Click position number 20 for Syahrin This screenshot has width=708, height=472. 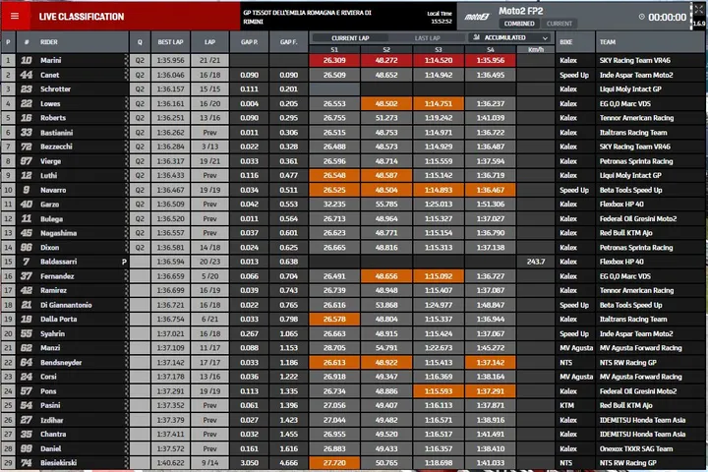(8, 333)
